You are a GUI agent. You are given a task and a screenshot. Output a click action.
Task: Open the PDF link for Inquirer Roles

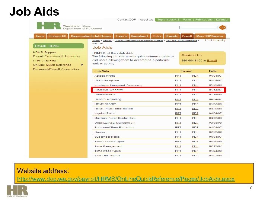195,113
